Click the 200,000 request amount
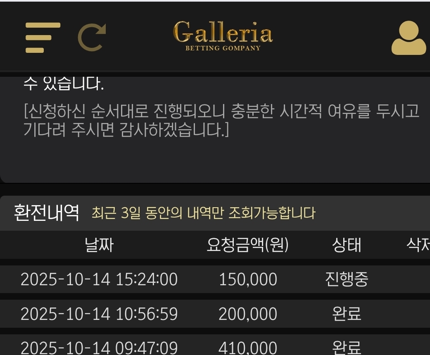430x355 pixels. (247, 314)
